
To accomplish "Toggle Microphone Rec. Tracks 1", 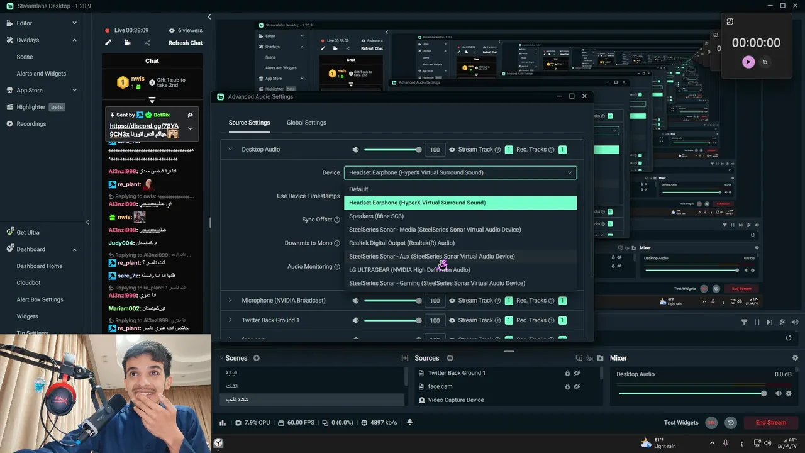I will (x=563, y=301).
